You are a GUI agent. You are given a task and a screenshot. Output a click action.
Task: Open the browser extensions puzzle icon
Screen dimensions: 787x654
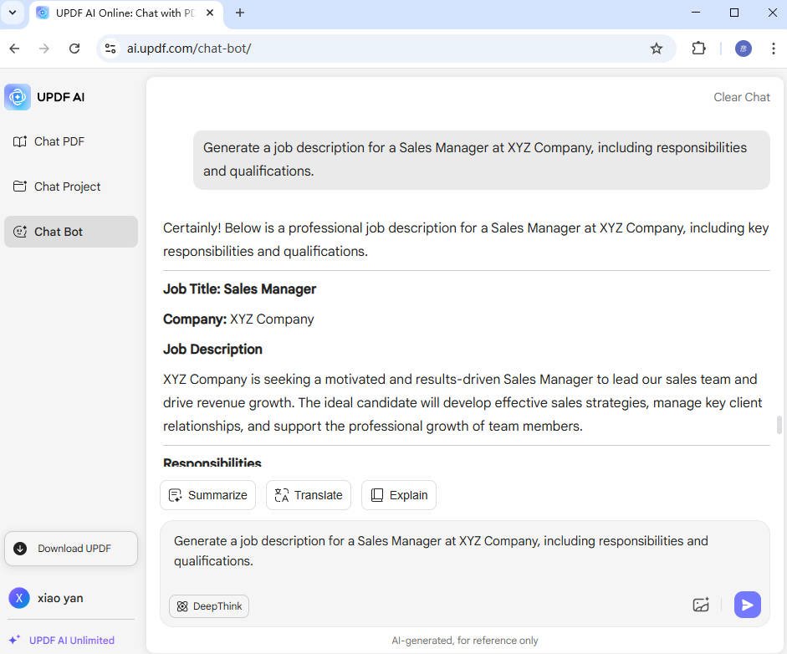click(698, 48)
